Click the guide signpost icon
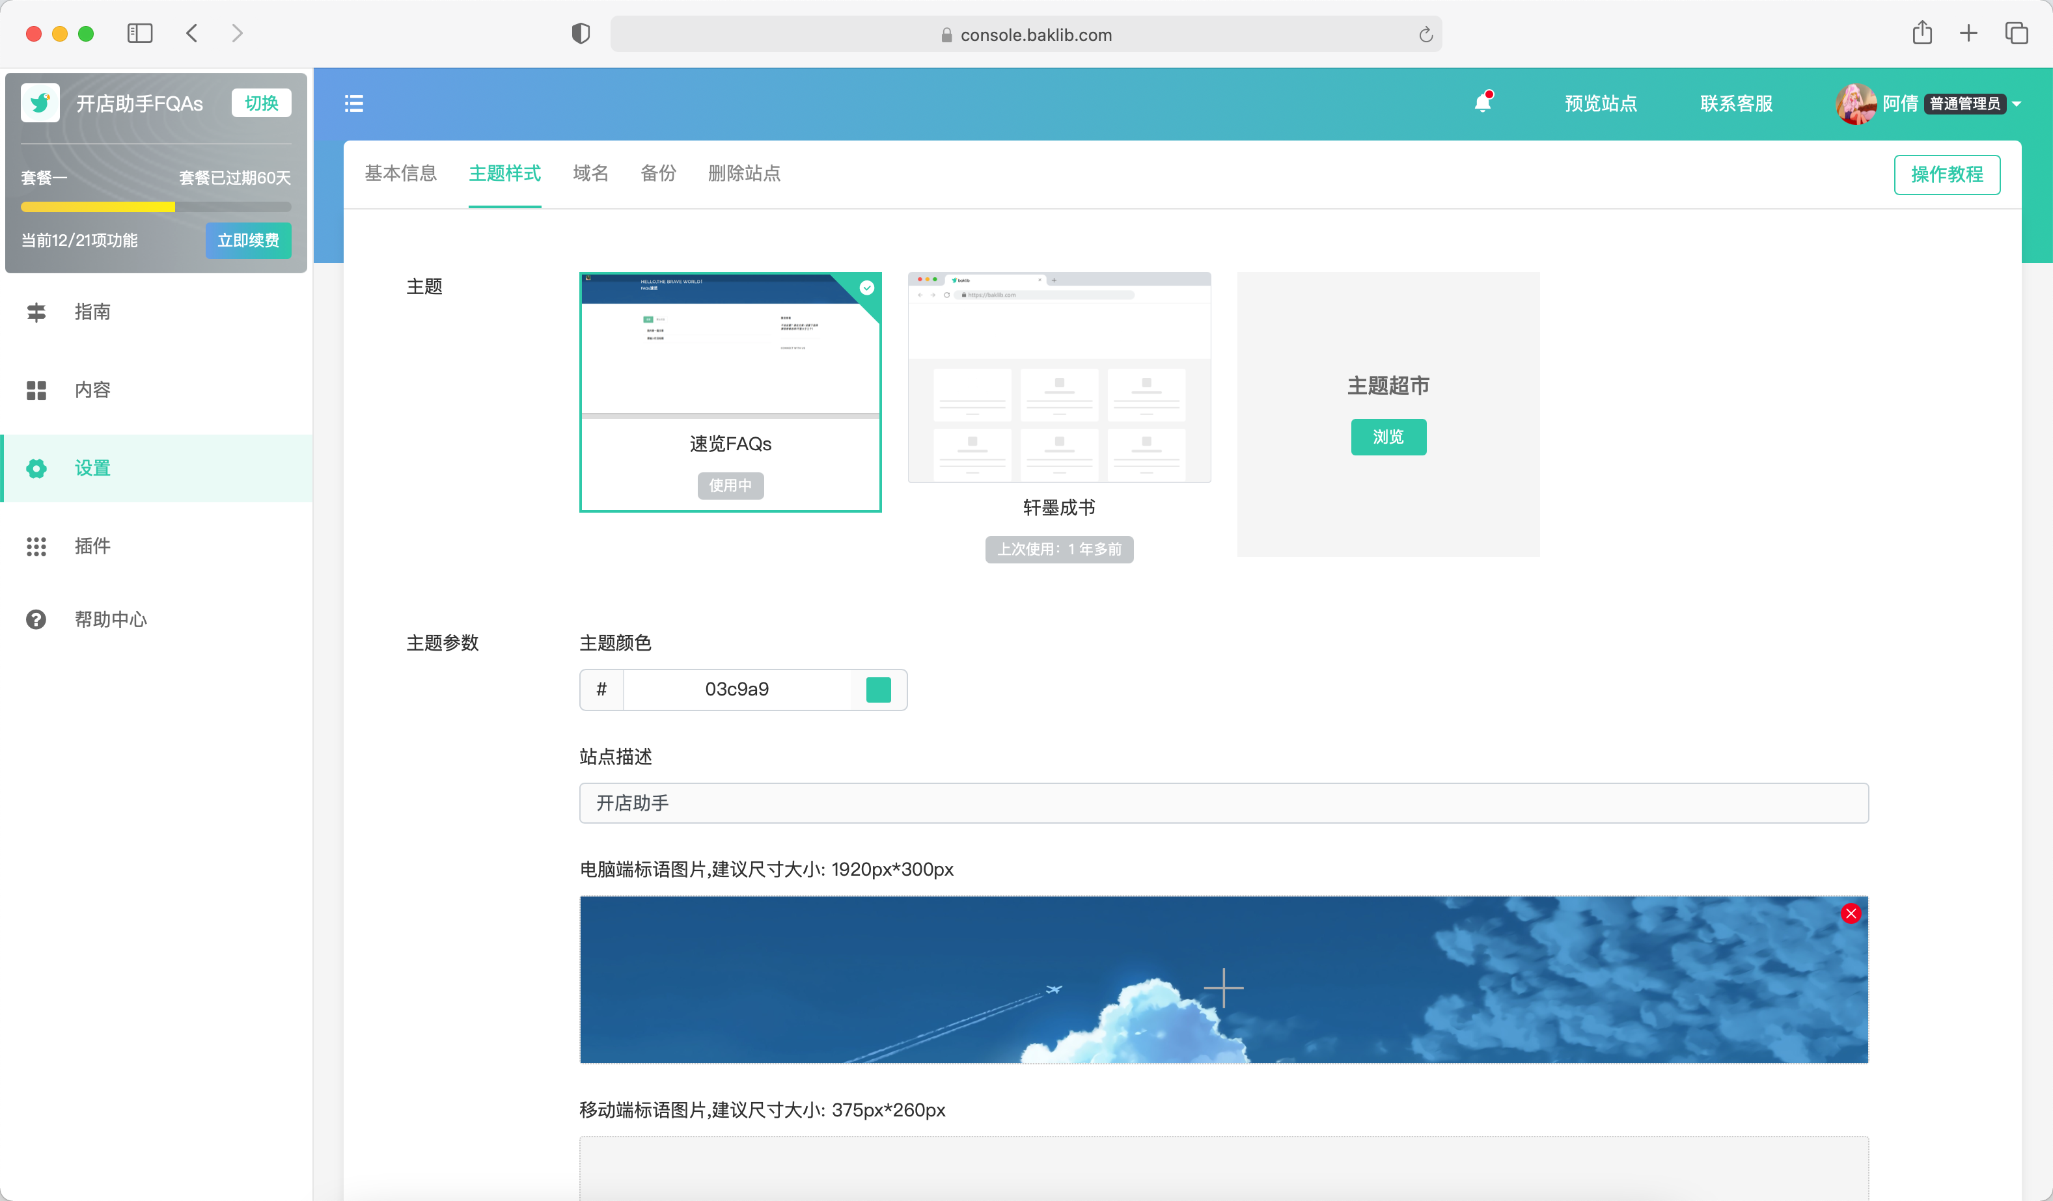This screenshot has width=2053, height=1201. (36, 312)
